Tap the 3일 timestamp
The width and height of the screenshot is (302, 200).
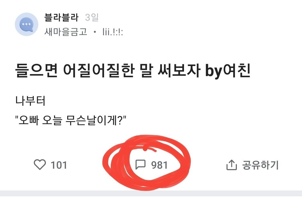92,17
